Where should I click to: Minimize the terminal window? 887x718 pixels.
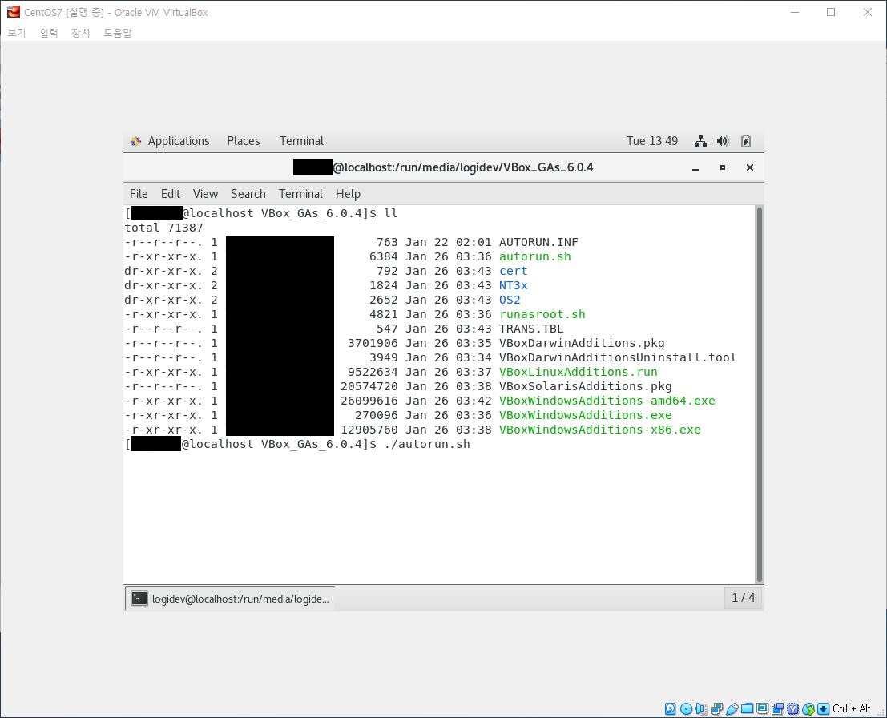pos(695,167)
